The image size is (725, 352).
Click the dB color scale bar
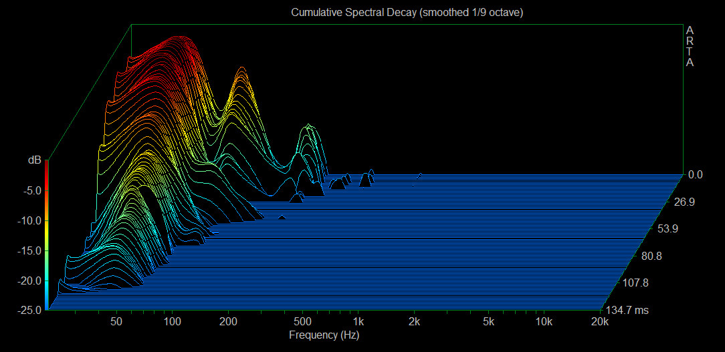[46, 234]
